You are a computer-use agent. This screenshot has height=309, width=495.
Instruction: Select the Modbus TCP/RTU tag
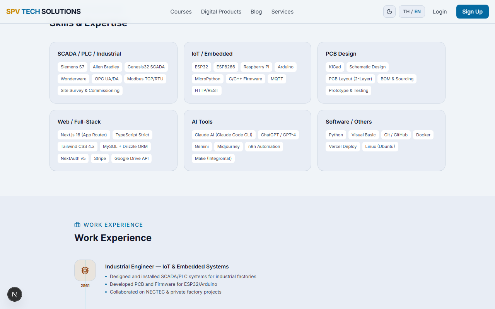click(x=145, y=79)
